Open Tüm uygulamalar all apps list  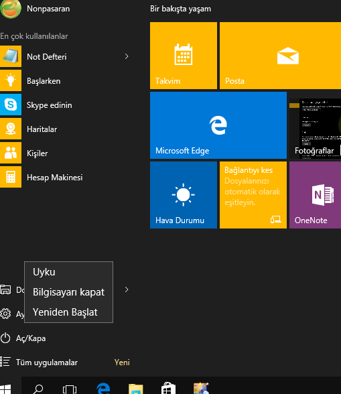pyautogui.click(x=39, y=363)
